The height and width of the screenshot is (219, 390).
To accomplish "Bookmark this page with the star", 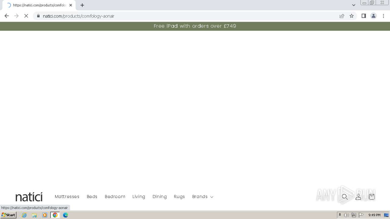I will (352, 16).
